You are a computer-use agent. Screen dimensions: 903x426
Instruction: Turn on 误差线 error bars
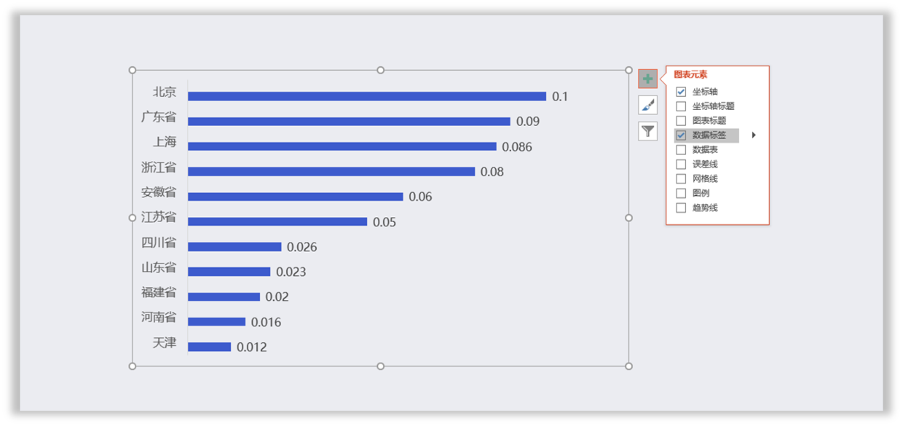[x=681, y=165]
